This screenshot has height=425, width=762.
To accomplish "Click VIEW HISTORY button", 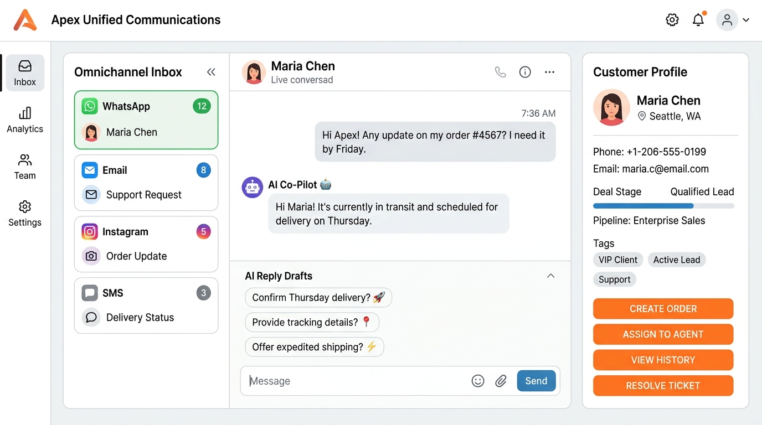I will coord(663,360).
